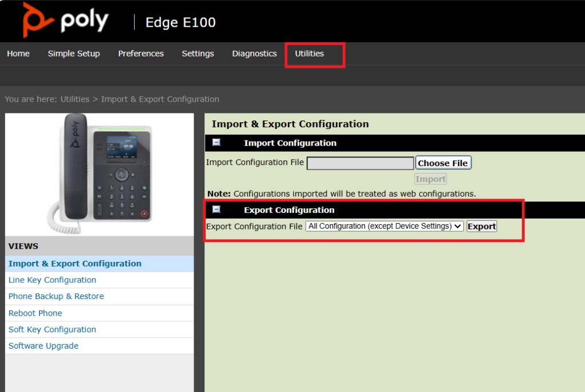Screen dimensions: 585x392
Task: Select Import & Export Configuration view
Action: (75, 264)
